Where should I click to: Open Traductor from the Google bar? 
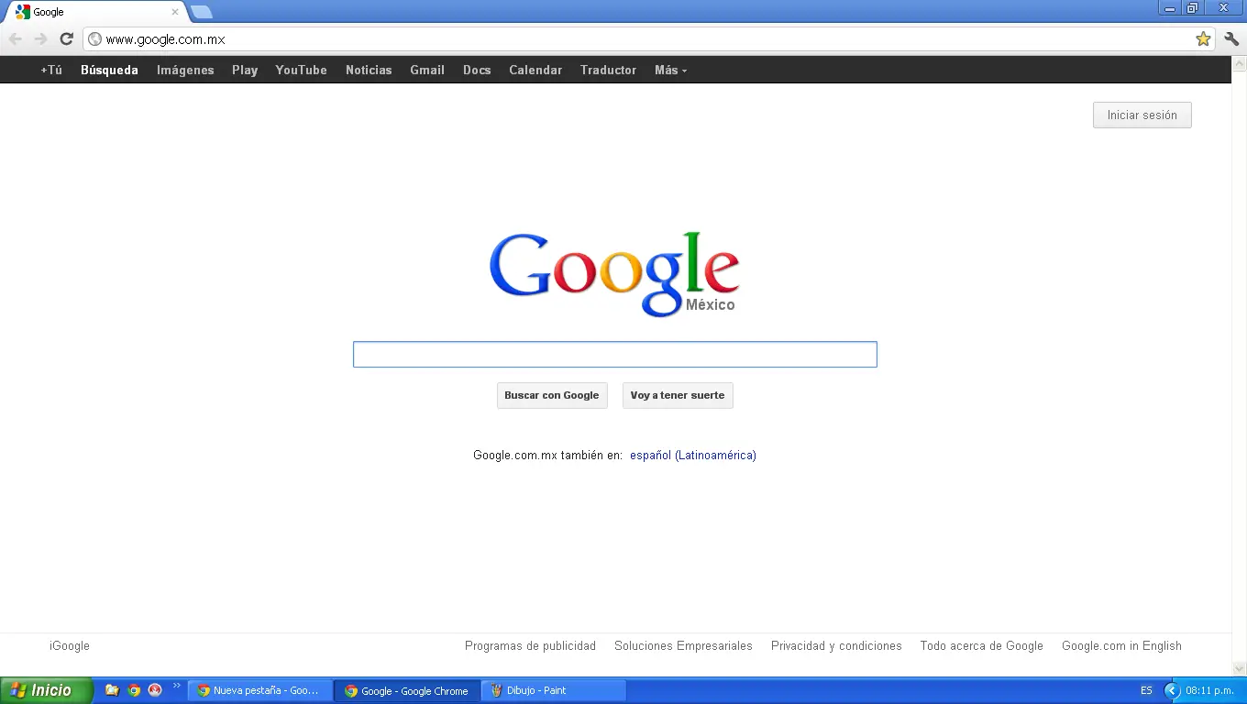[x=608, y=70]
